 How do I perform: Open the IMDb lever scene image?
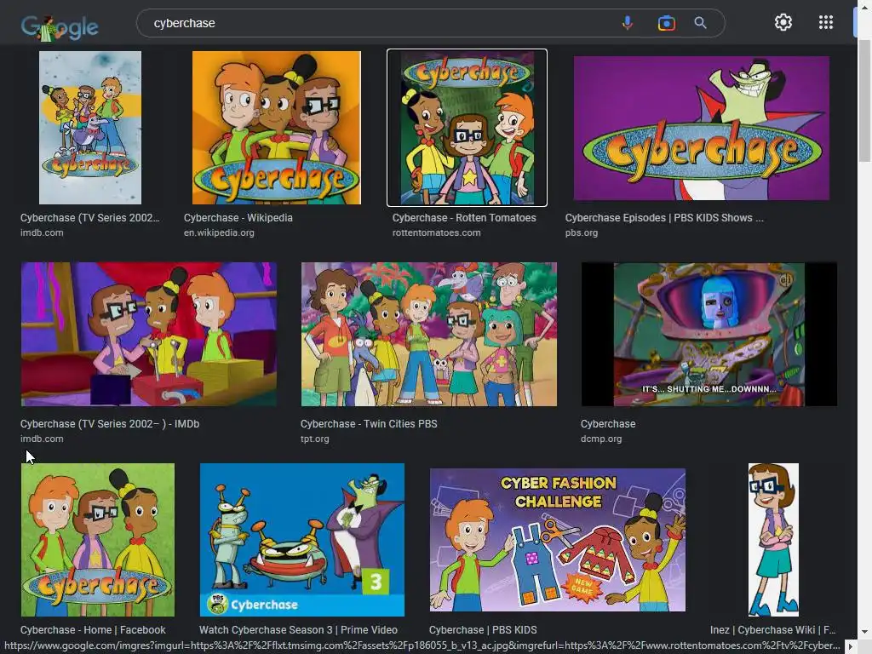click(x=148, y=334)
